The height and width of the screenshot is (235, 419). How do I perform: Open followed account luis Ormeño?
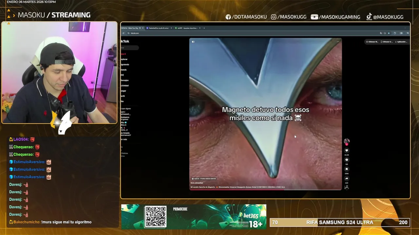coord(126,134)
